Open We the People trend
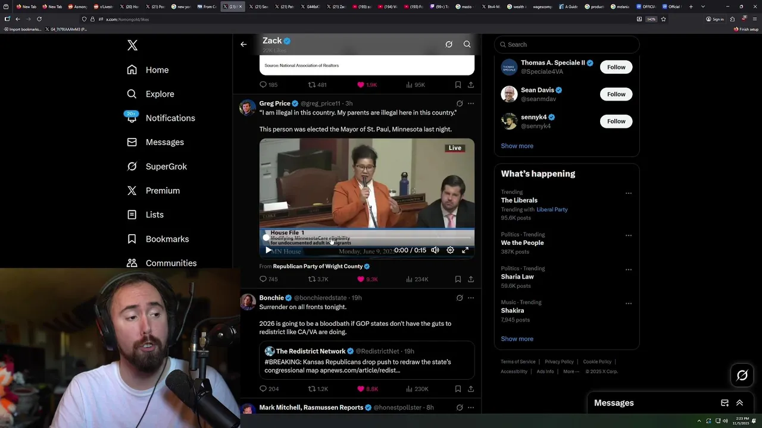Viewport: 762px width, 428px height. [522, 243]
